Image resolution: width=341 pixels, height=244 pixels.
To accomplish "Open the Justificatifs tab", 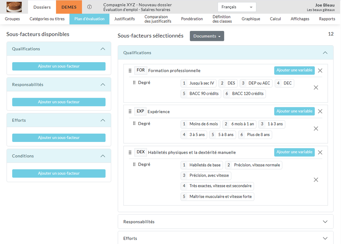I will coord(125,19).
